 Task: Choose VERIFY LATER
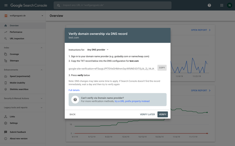pos(147,114)
